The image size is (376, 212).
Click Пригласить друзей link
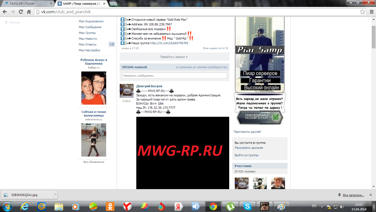point(247,132)
